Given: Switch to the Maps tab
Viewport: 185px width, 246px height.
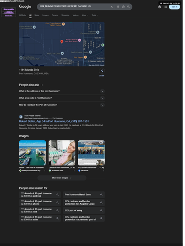Looking at the screenshot, I should click(37, 15).
